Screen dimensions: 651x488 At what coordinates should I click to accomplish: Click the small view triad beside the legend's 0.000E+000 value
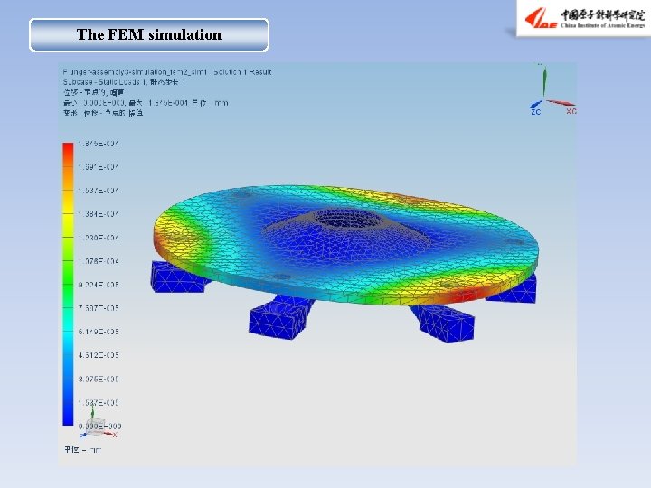(98, 423)
